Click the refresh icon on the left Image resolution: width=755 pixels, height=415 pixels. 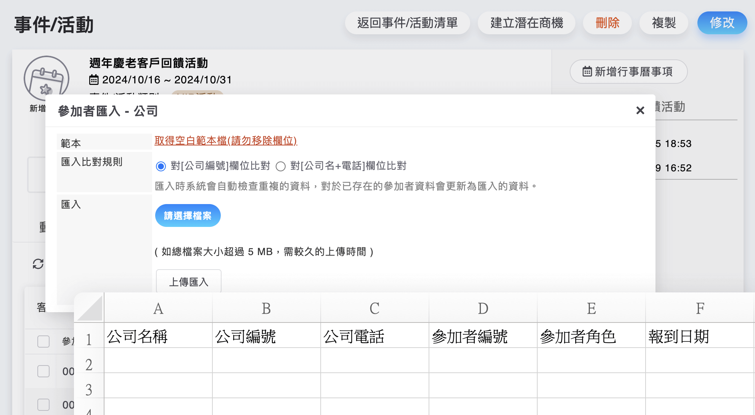click(38, 264)
